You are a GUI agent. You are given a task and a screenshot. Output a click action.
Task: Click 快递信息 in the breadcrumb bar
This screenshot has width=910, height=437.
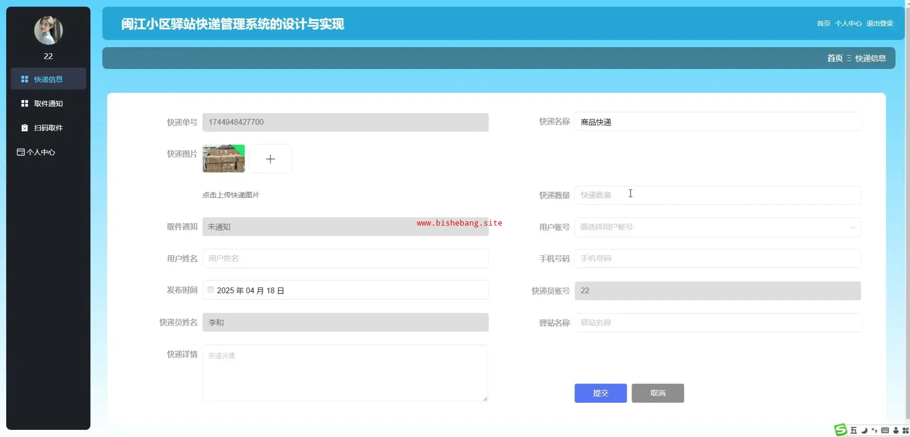[x=870, y=58]
